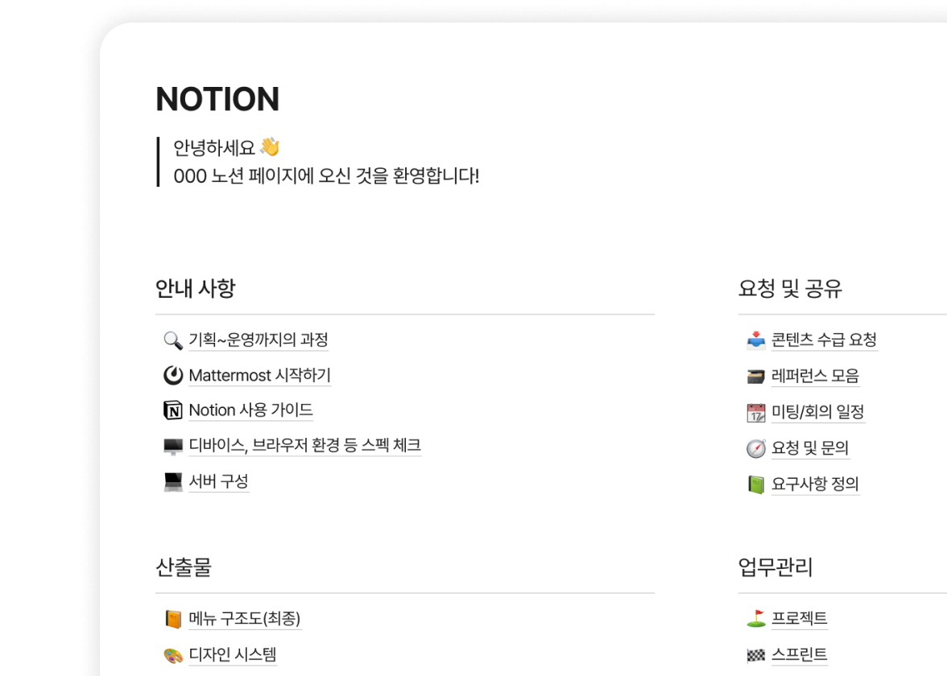Image resolution: width=947 pixels, height=676 pixels.
Task: Open the 레퍼런스 모음 page link
Action: point(815,376)
